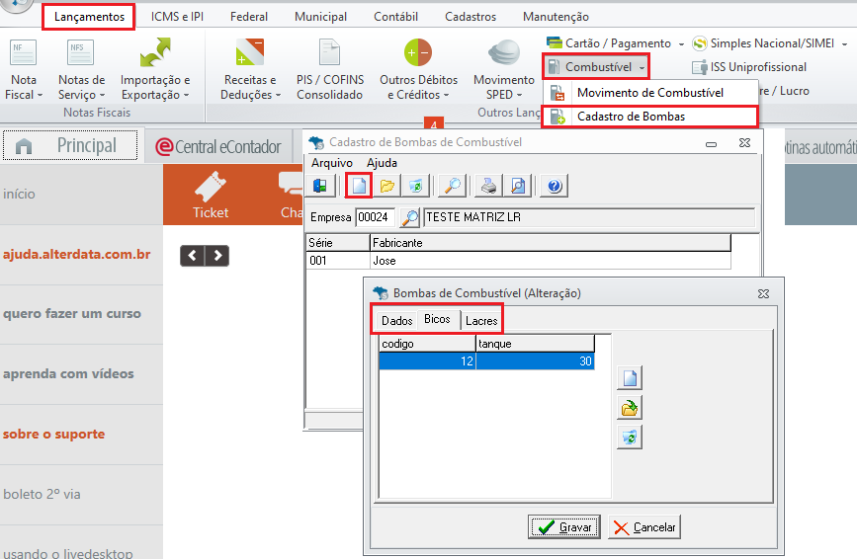Click the delete recycle icon in Cadastro toolbar
Viewport: 857px width, 559px height.
click(x=415, y=186)
